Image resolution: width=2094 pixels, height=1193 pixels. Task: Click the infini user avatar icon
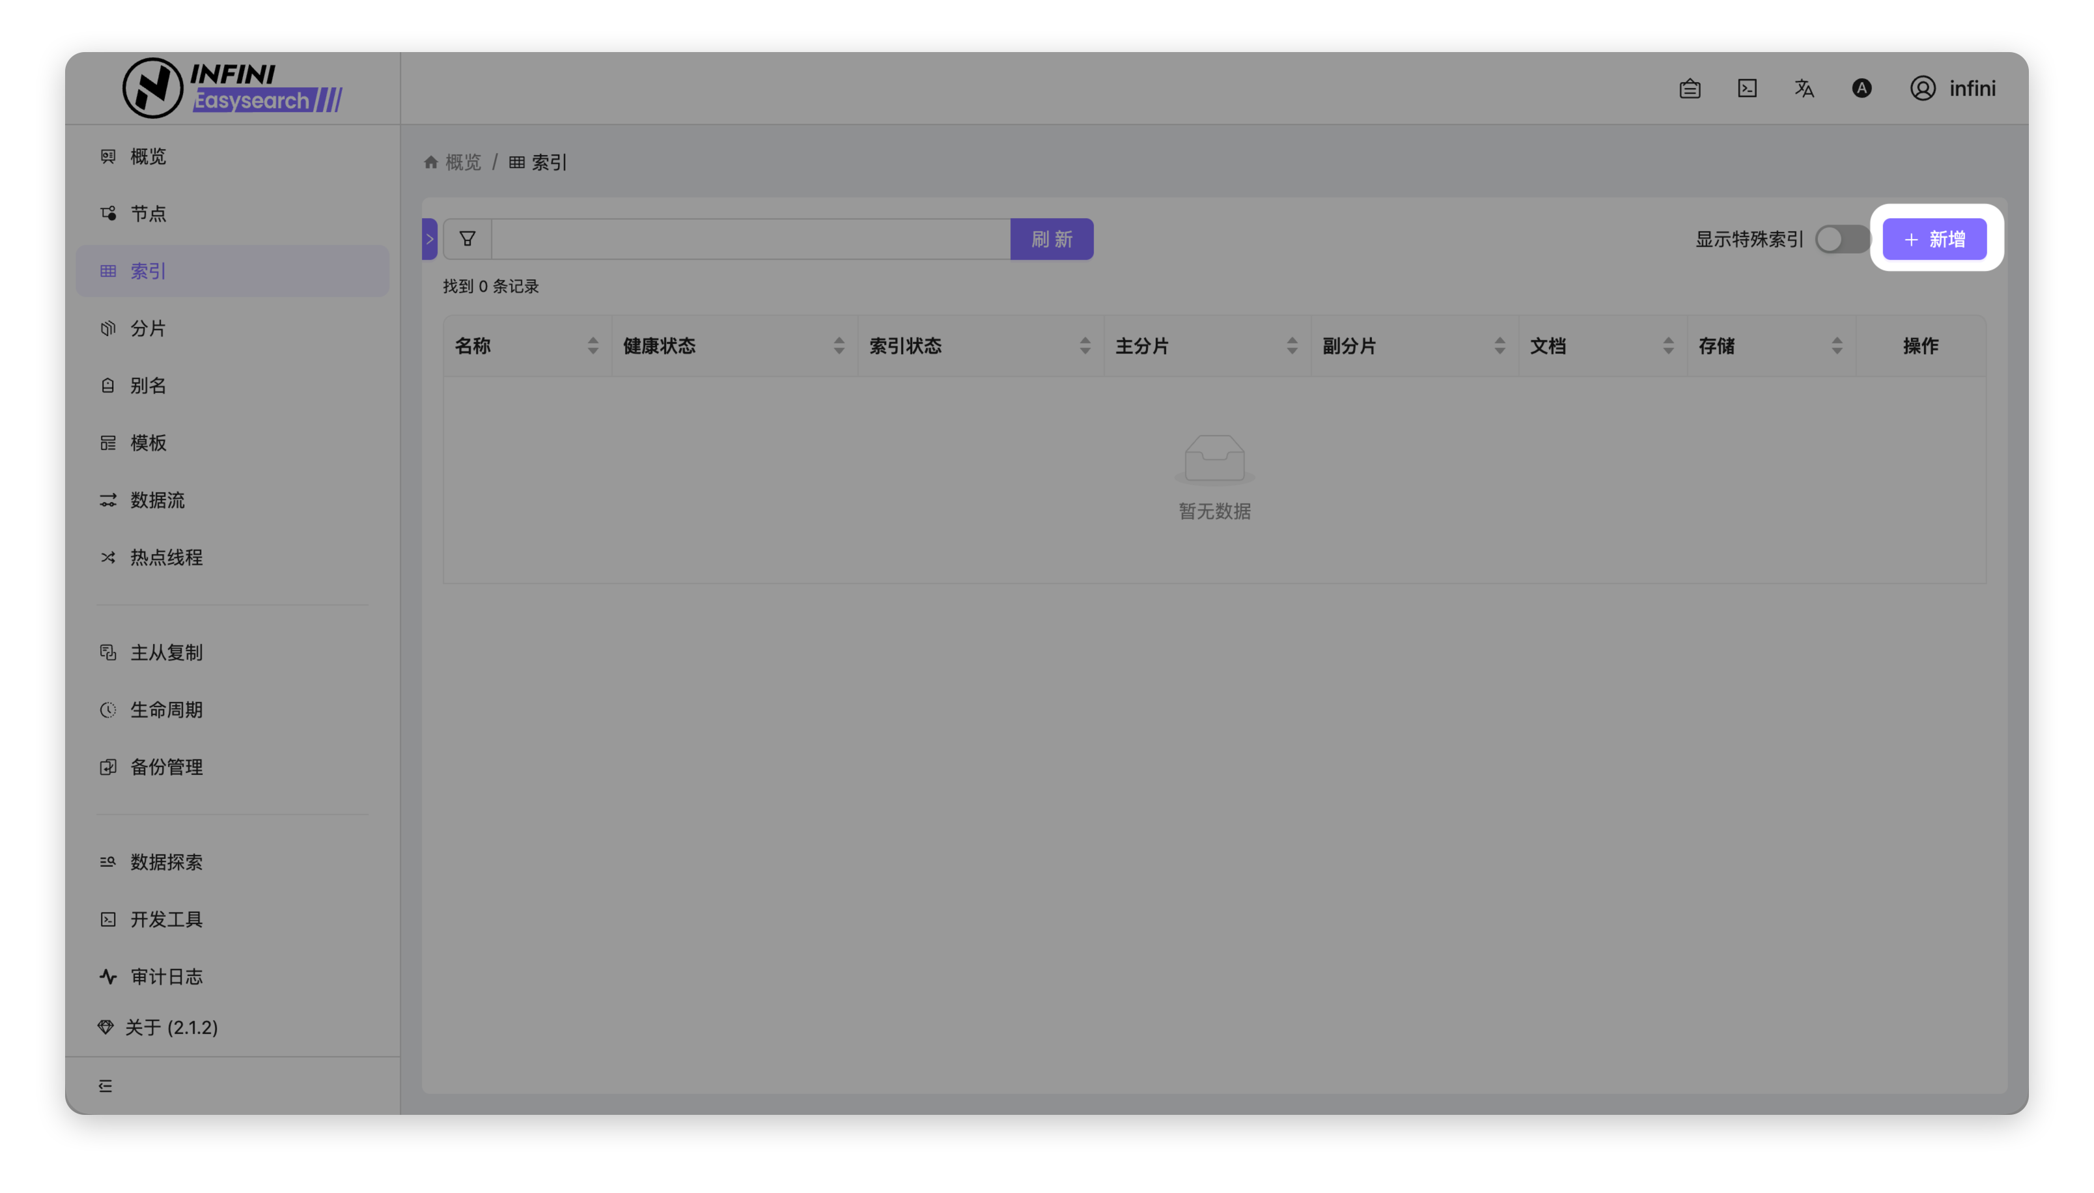click(x=1922, y=89)
